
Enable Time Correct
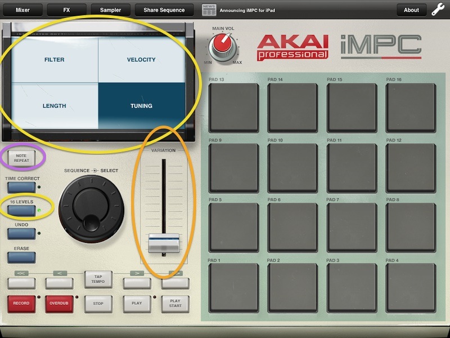click(x=21, y=188)
